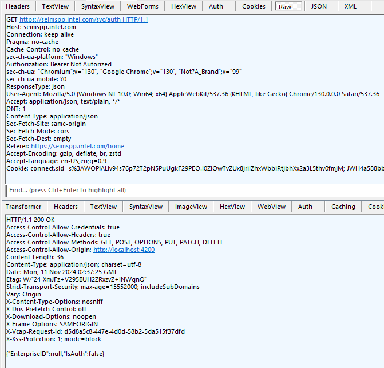Open the request Cookies tab
384x368 pixels.
tap(254, 6)
